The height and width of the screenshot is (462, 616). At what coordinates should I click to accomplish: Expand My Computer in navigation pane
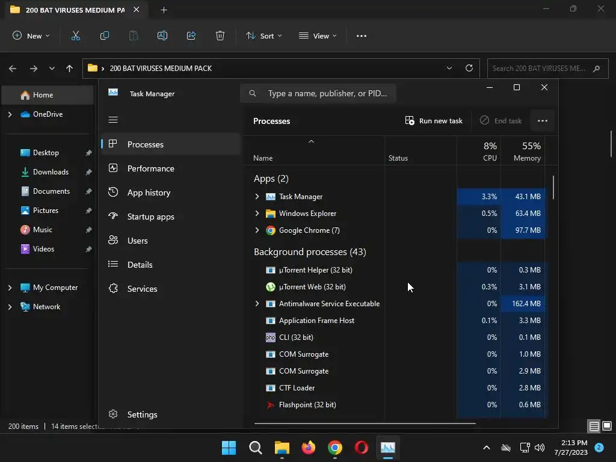click(x=10, y=288)
